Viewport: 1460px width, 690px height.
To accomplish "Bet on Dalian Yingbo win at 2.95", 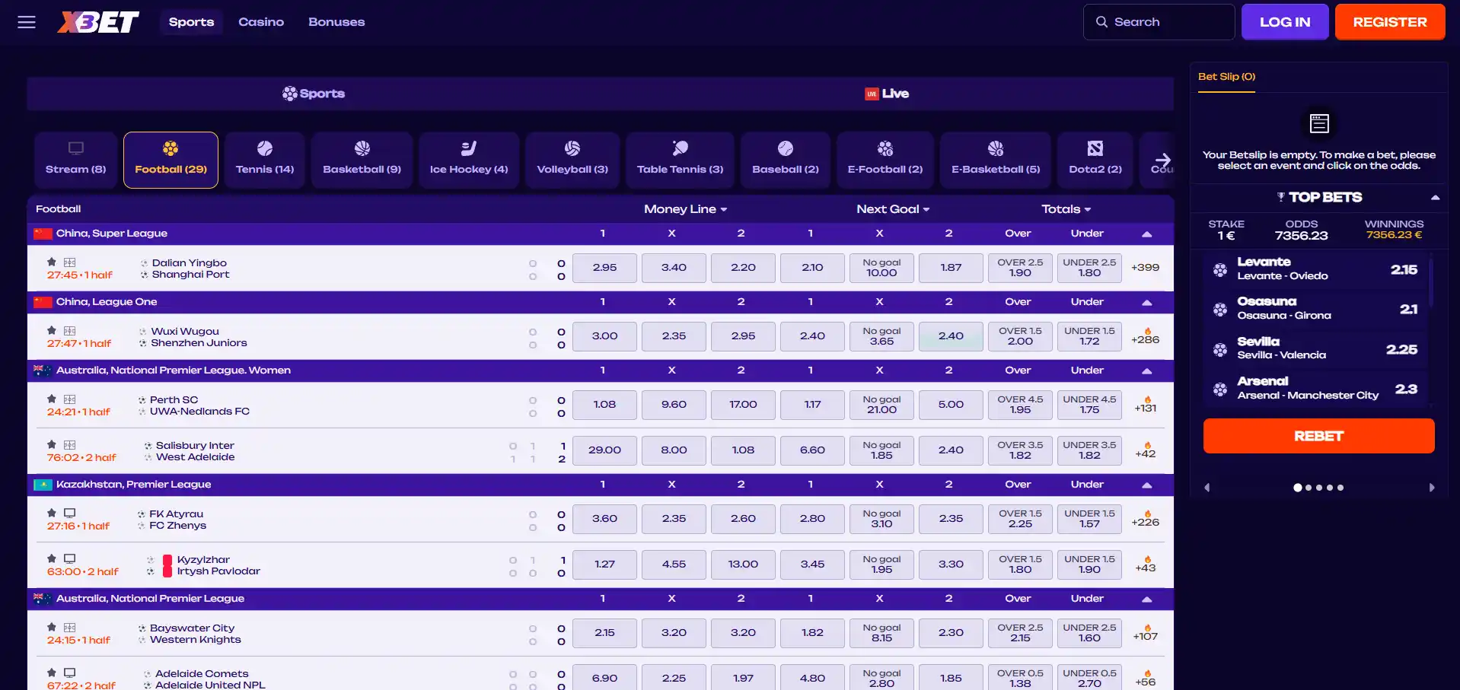I will (x=604, y=268).
